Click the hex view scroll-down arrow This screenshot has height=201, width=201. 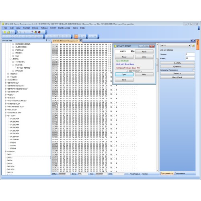click(x=157, y=170)
